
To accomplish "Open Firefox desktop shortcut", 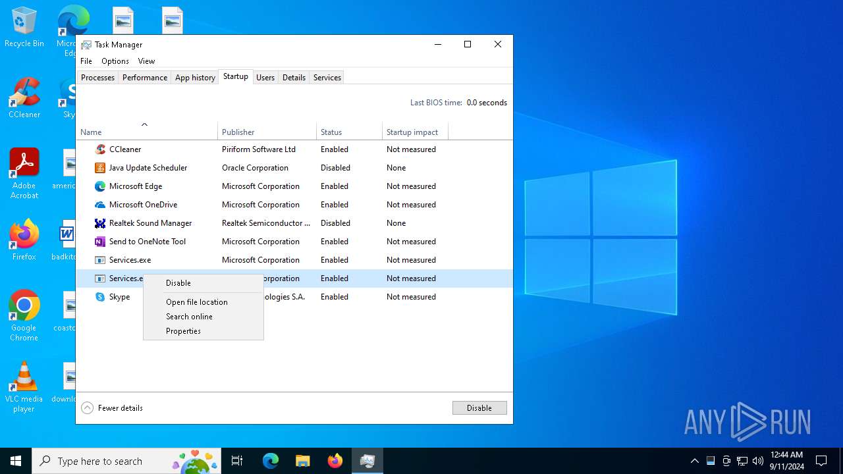I will click(x=24, y=240).
